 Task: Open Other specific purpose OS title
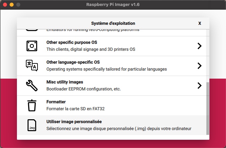coord(72,42)
